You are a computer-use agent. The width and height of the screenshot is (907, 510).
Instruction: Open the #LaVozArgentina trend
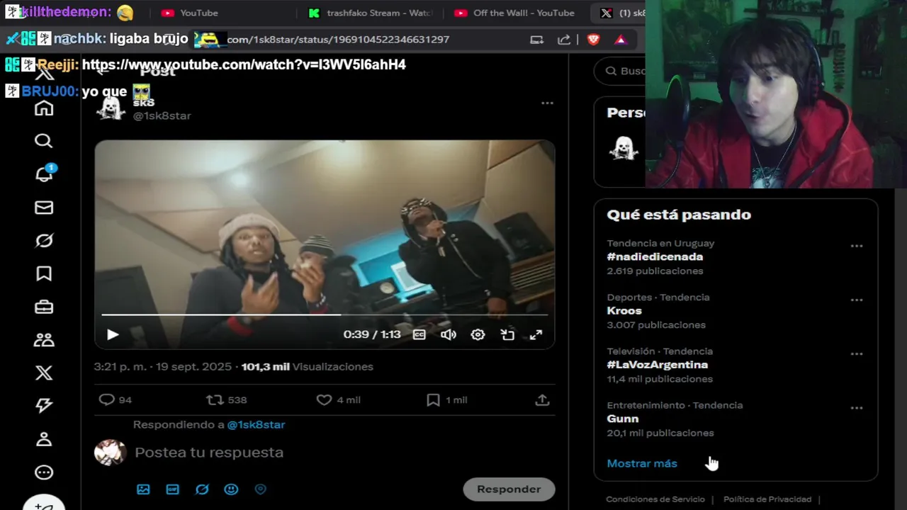click(x=658, y=365)
